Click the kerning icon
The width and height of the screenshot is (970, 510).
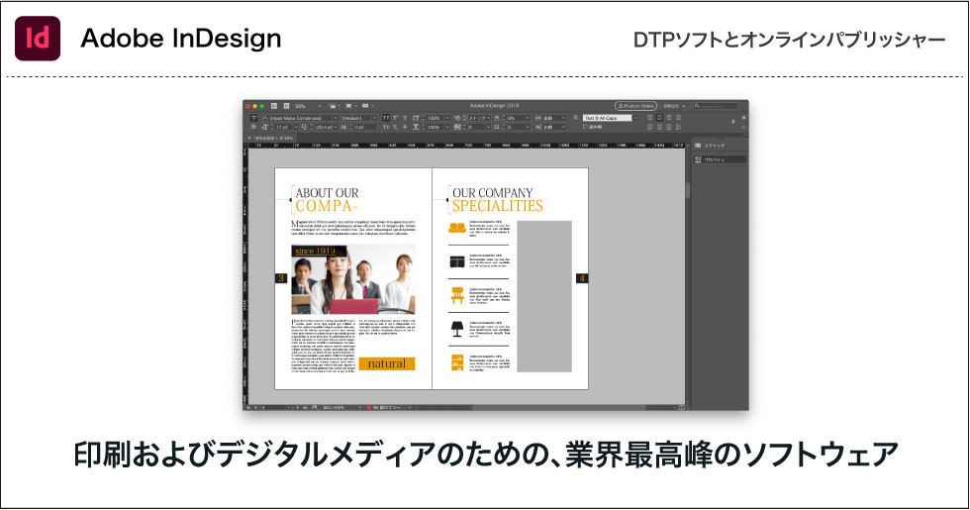[x=457, y=118]
